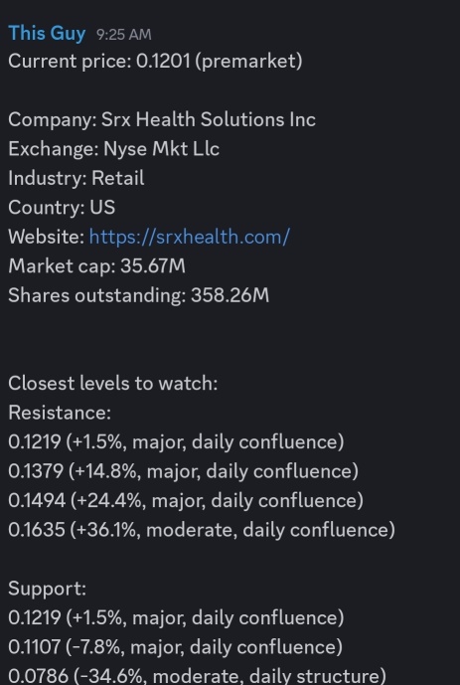460x685 pixels.
Task: Click the (premarket) text
Action: click(248, 62)
